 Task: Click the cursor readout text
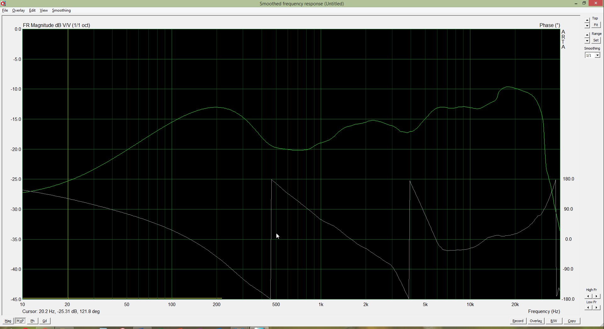[x=61, y=311]
